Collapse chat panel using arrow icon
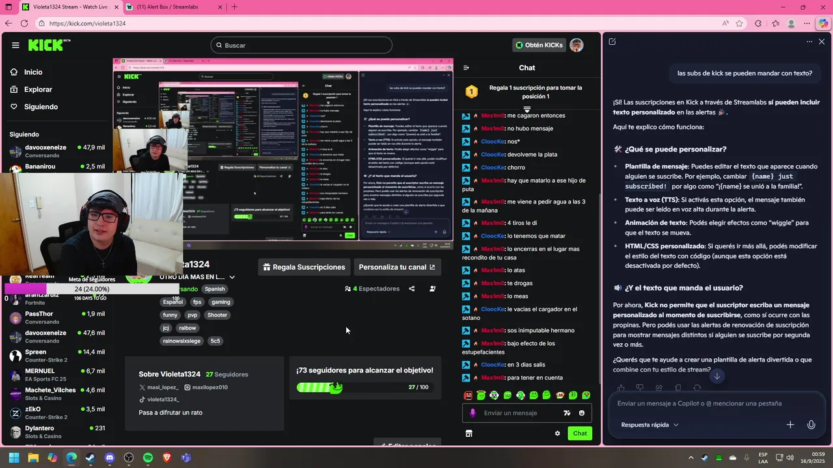Image resolution: width=833 pixels, height=468 pixels. tap(466, 68)
